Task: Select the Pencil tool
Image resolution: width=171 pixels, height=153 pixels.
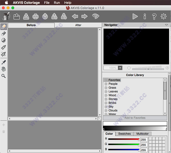Action: coord(4,27)
